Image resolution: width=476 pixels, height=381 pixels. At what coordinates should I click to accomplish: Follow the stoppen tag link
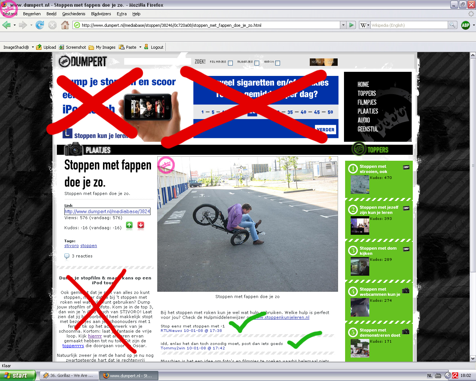tap(89, 246)
